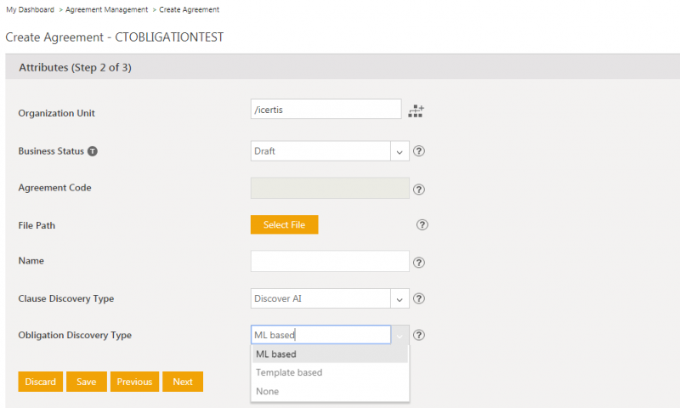
Task: Open the Organization Unit hierarchy picker icon
Action: [x=416, y=110]
